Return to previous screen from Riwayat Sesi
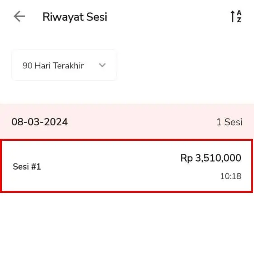The height and width of the screenshot is (267, 254). coord(19,16)
